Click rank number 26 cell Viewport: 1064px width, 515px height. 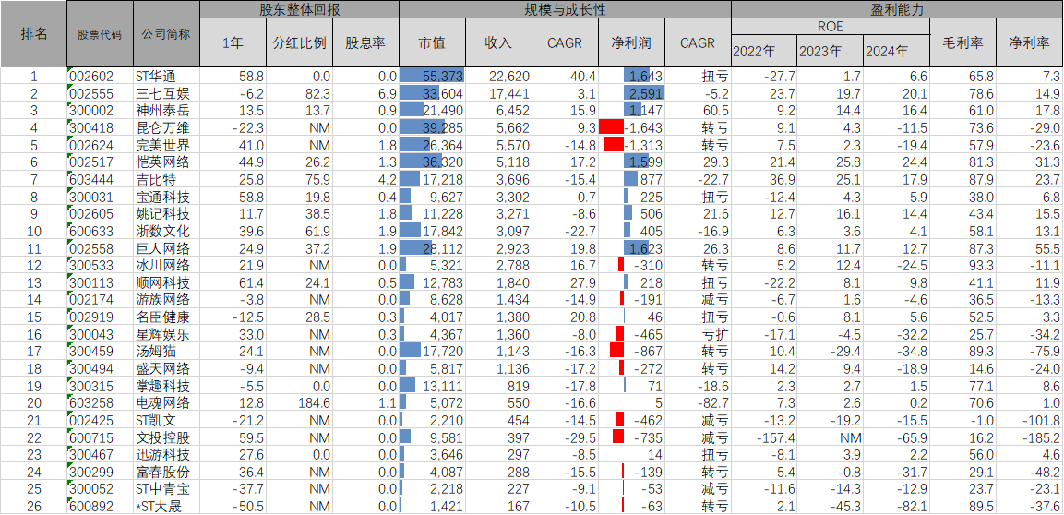tap(34, 506)
